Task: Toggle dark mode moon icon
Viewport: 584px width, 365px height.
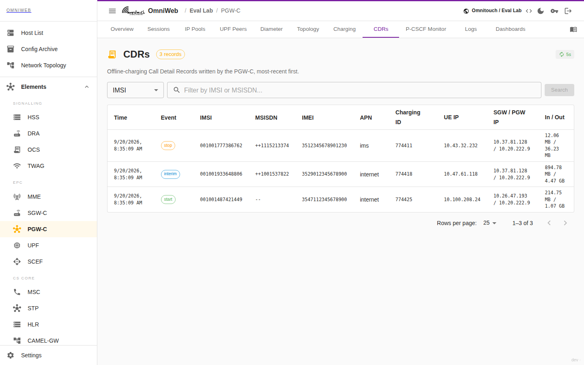Action: pyautogui.click(x=541, y=11)
